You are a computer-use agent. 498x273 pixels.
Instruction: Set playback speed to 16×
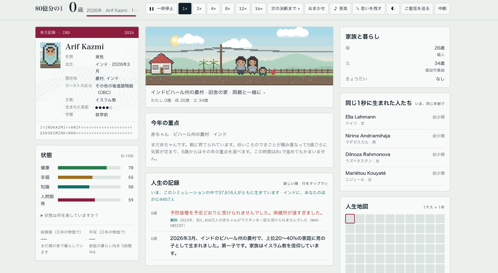tap(259, 9)
